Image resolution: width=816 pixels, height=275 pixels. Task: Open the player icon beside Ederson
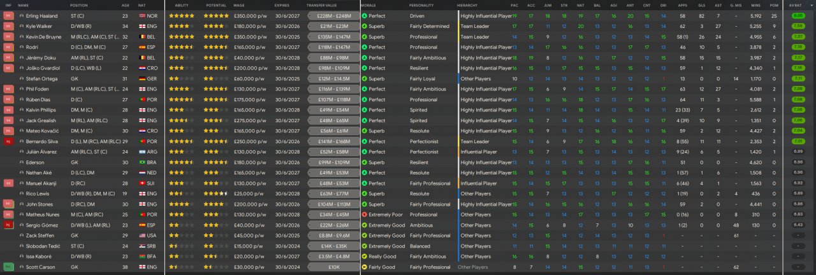coord(22,162)
